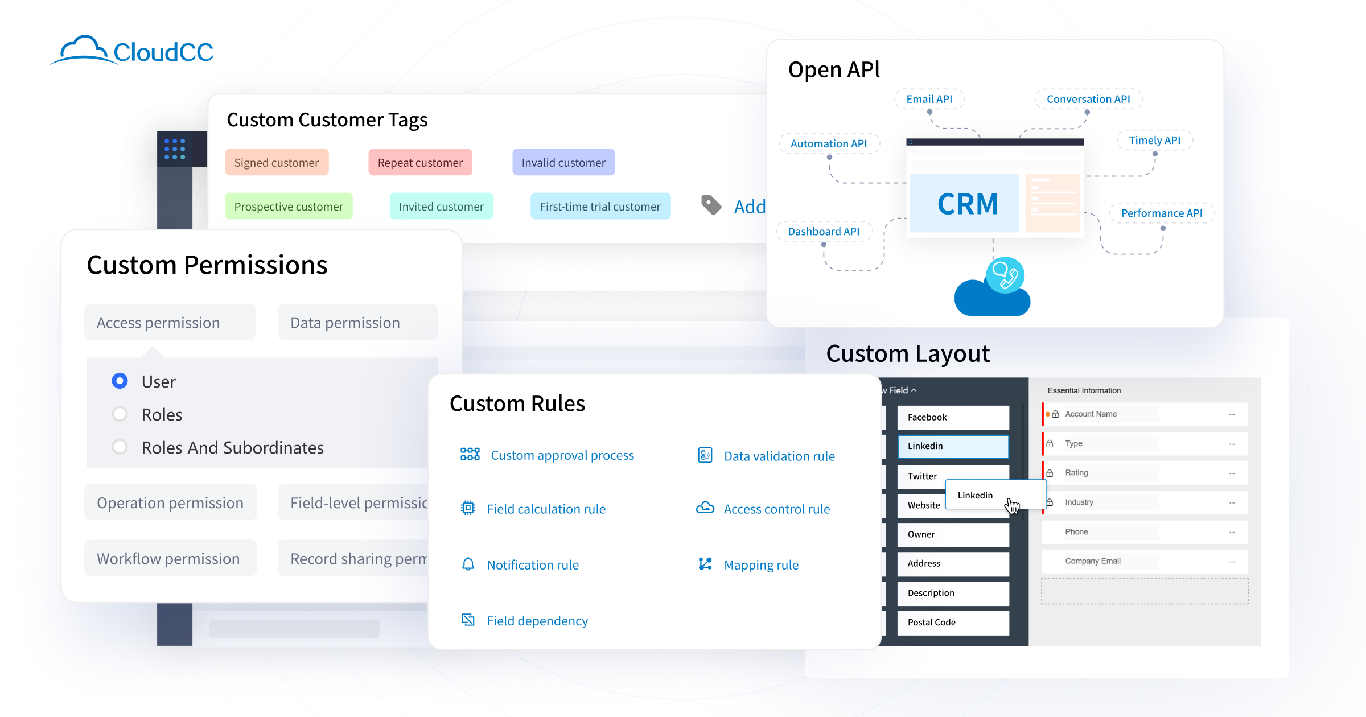Click the Custom approval process icon

pos(470,454)
